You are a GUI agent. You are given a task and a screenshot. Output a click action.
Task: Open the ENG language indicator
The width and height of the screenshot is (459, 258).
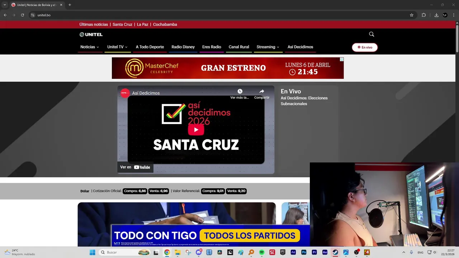(420, 252)
